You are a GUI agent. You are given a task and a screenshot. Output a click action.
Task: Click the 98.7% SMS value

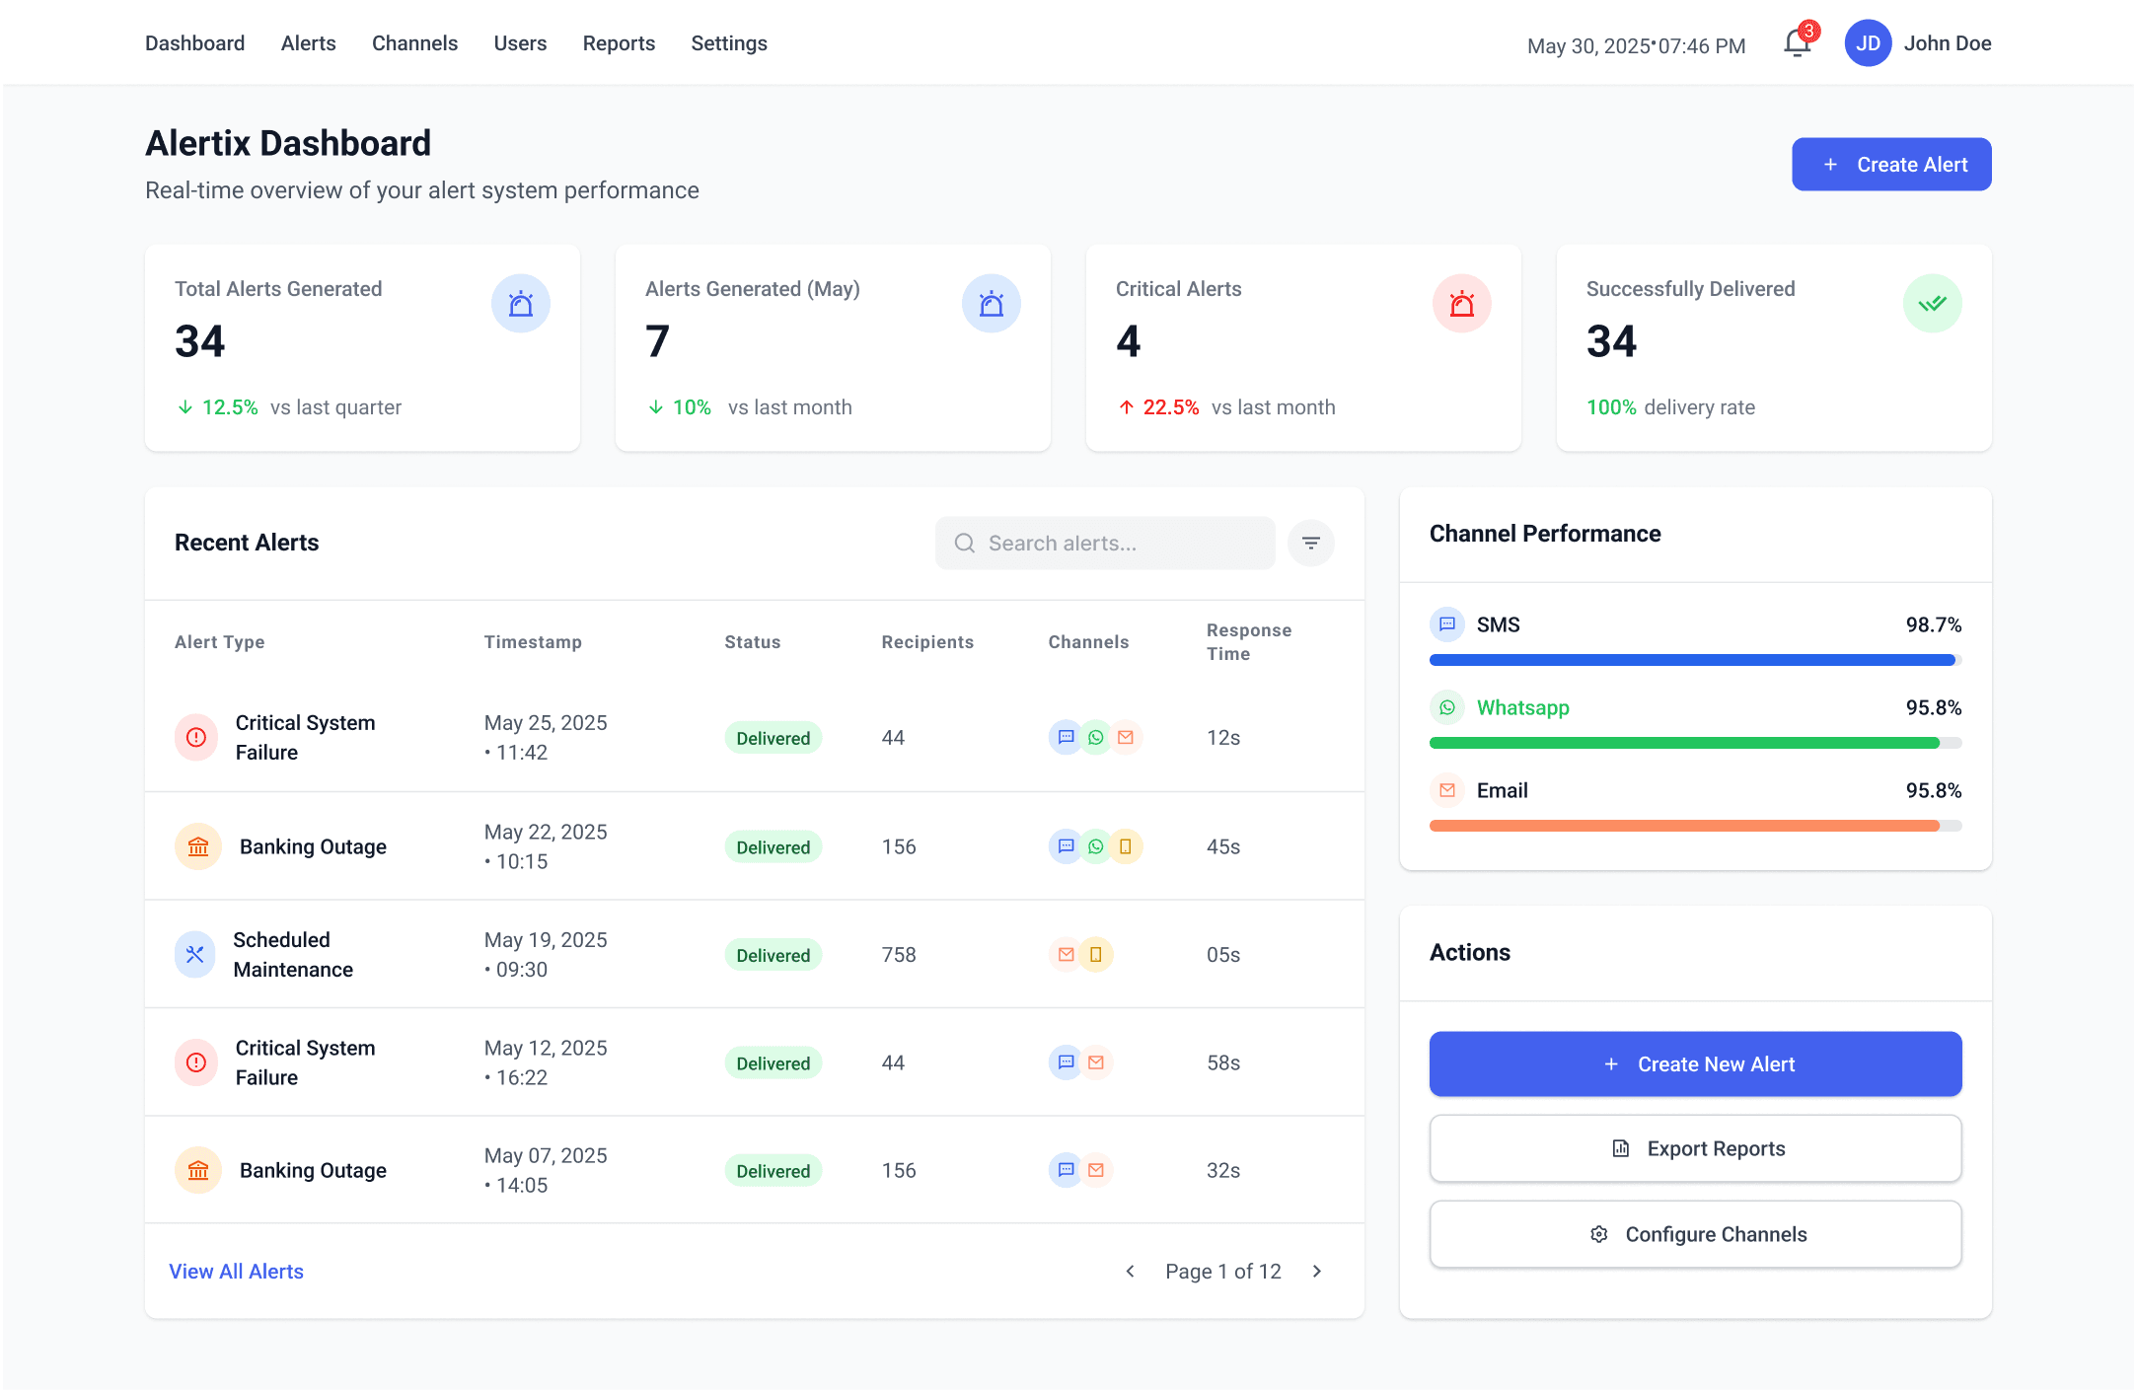pyautogui.click(x=1934, y=624)
